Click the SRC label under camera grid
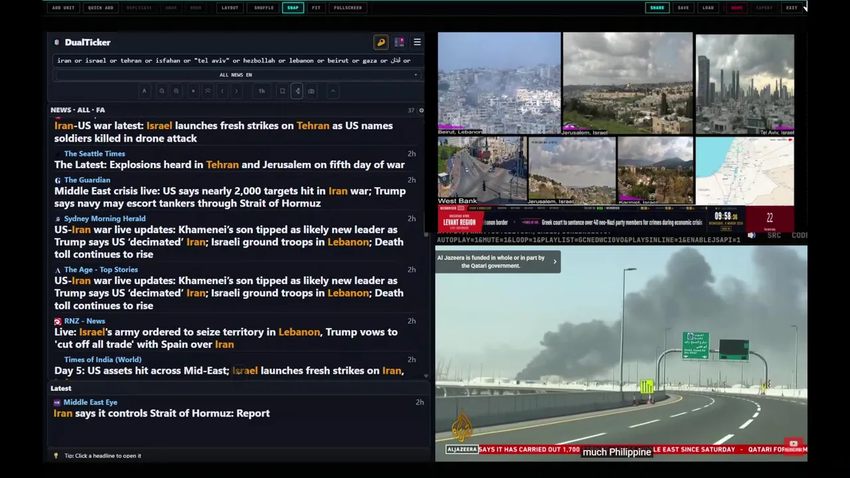 pyautogui.click(x=774, y=235)
